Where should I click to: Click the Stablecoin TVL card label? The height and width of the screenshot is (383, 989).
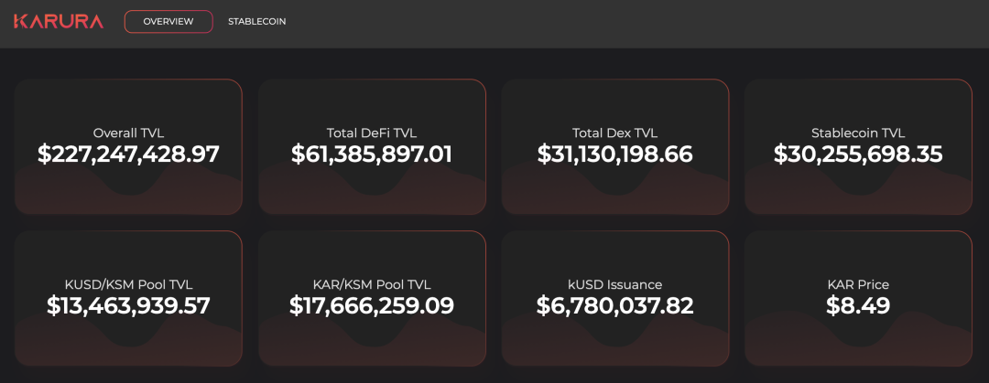click(x=858, y=133)
